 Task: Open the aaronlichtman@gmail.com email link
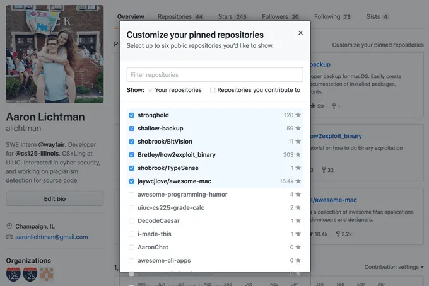(52, 237)
